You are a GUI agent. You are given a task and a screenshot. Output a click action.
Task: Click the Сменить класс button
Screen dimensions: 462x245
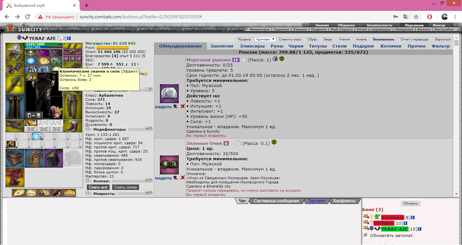point(290,39)
